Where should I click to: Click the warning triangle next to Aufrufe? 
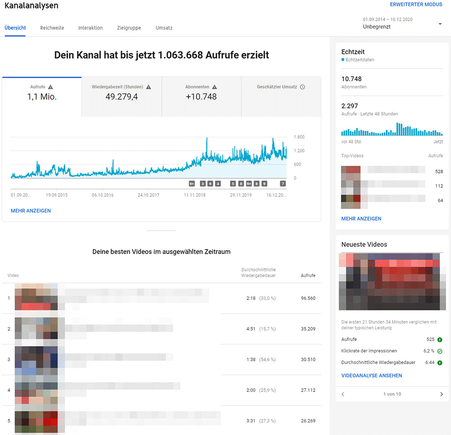click(x=51, y=87)
